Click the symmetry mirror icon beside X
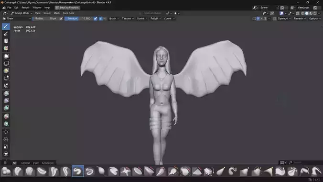 click(254, 19)
